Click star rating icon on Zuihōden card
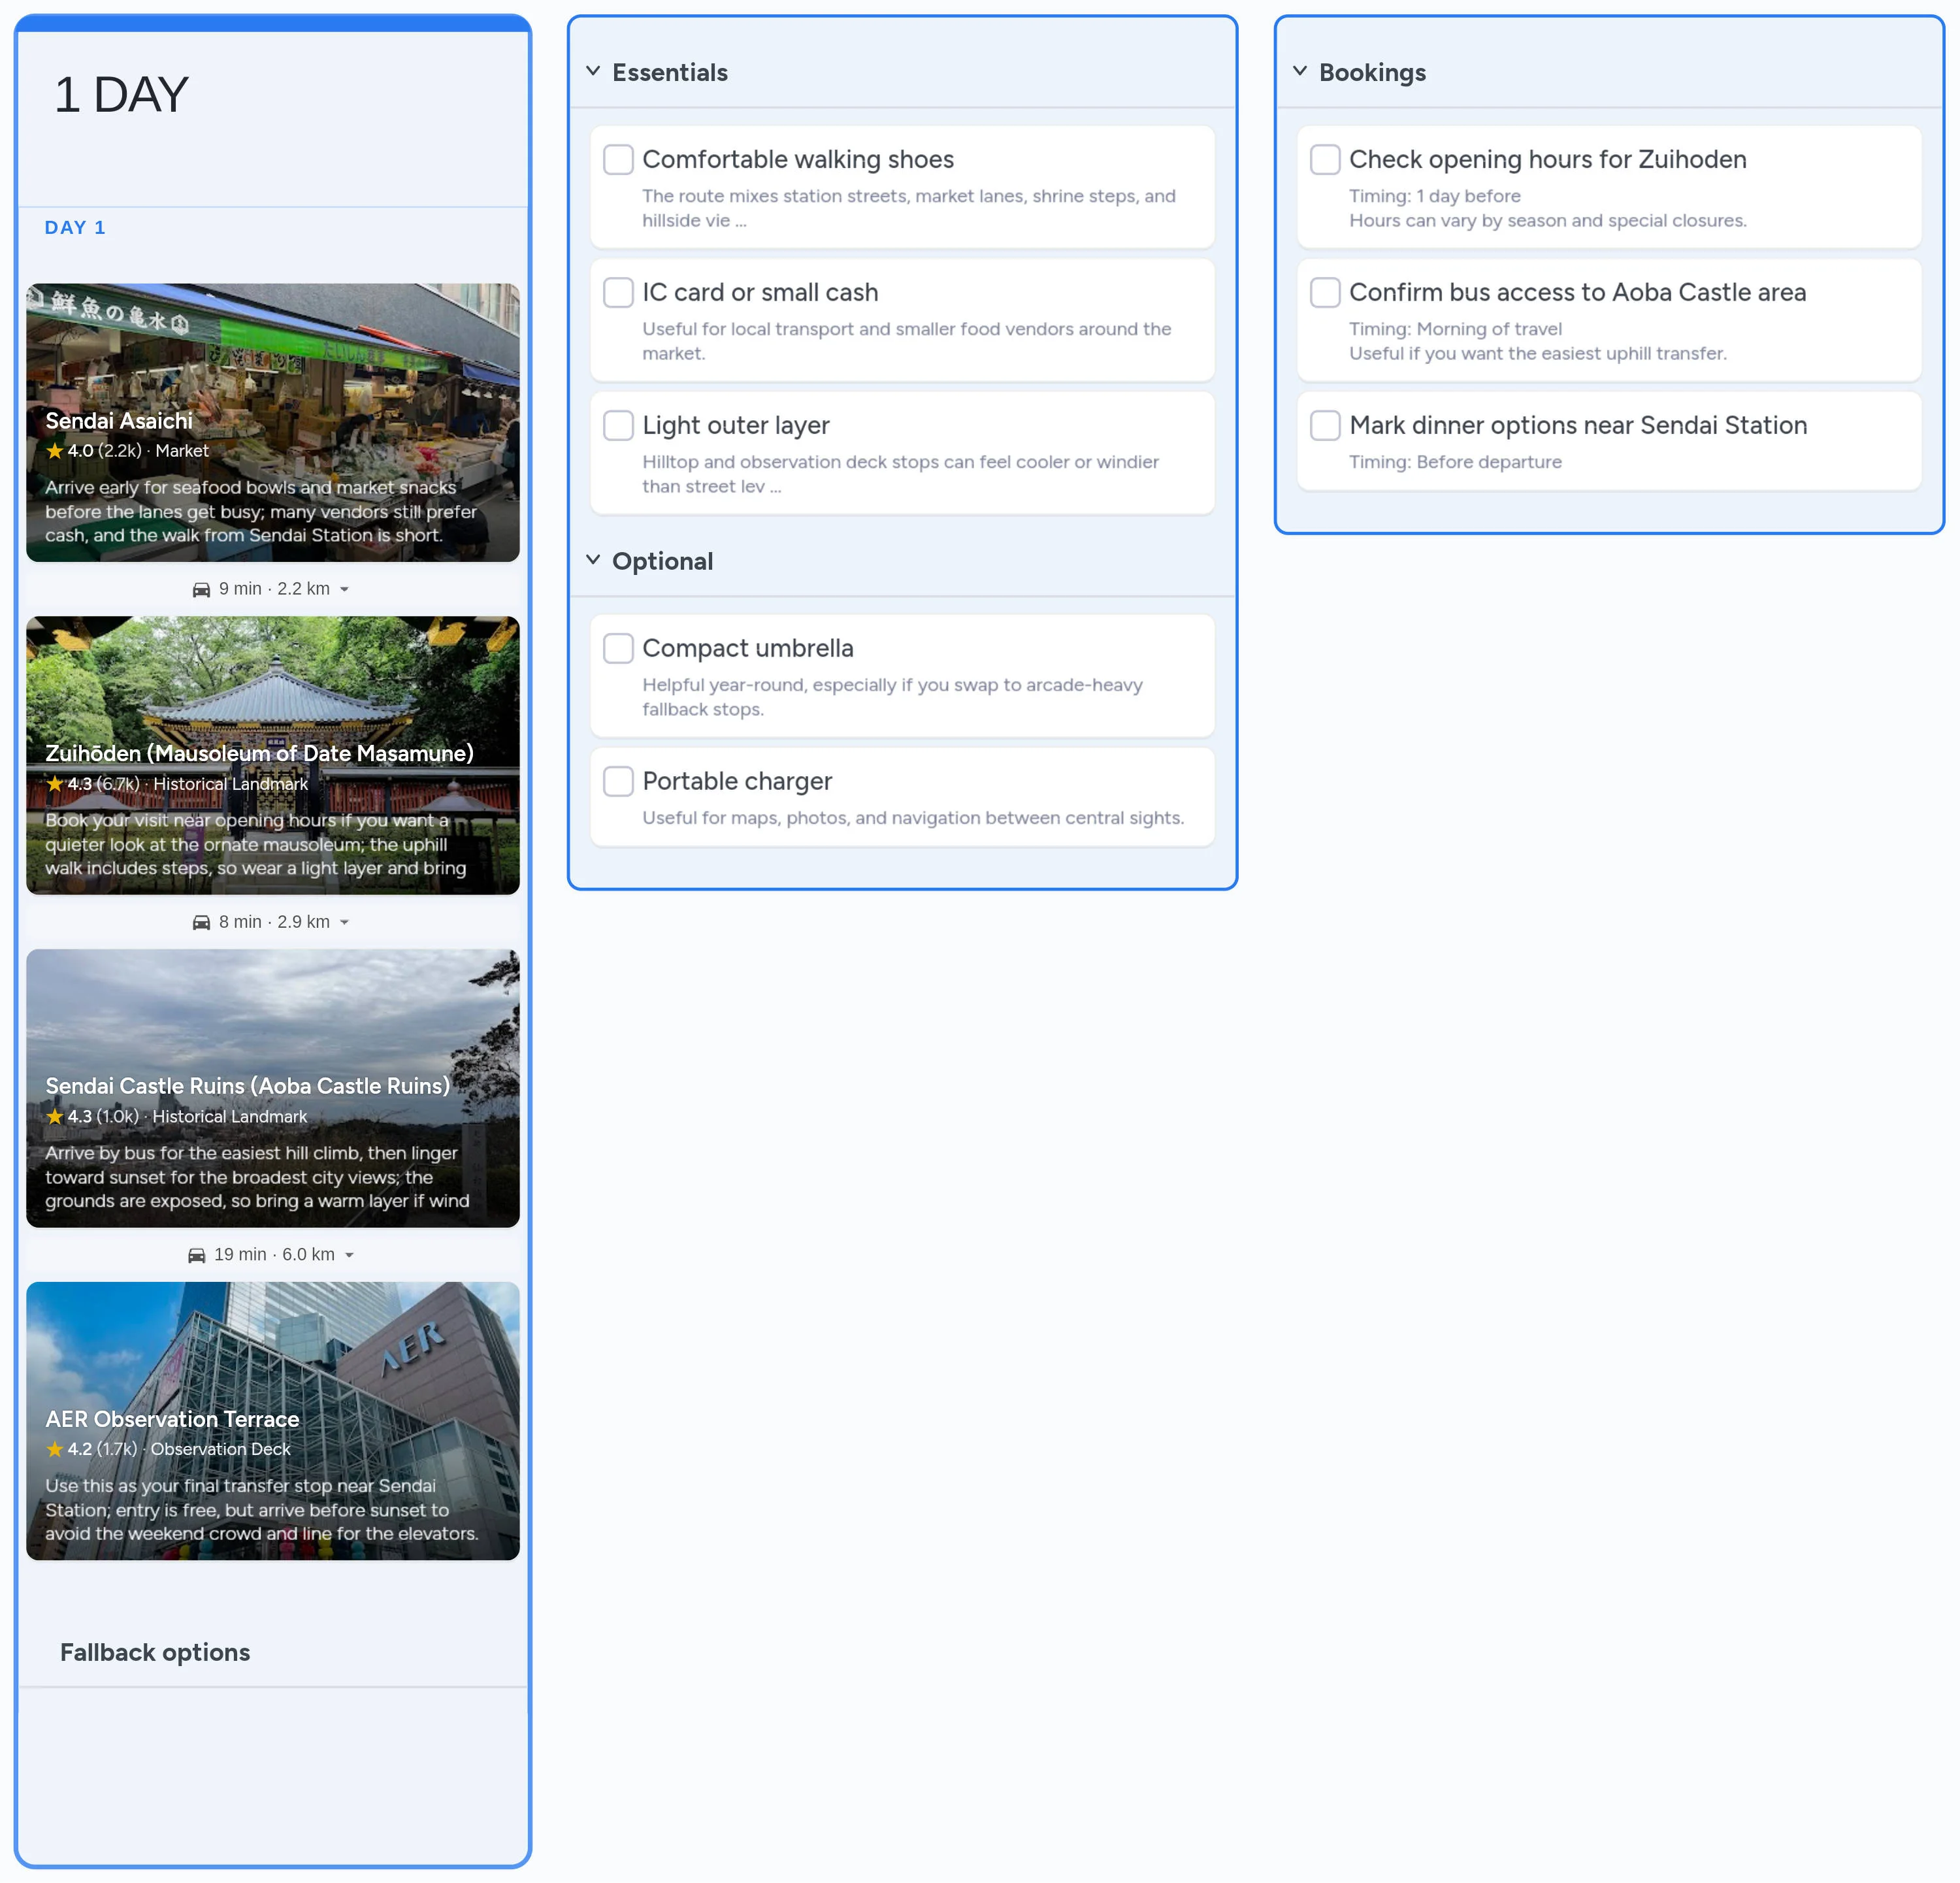The width and height of the screenshot is (1960, 1883). pyautogui.click(x=54, y=784)
